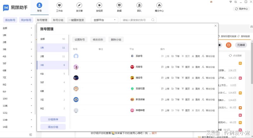Click the 添加账号 button
Image resolution: width=253 pixels, height=138 pixels.
[10, 20]
